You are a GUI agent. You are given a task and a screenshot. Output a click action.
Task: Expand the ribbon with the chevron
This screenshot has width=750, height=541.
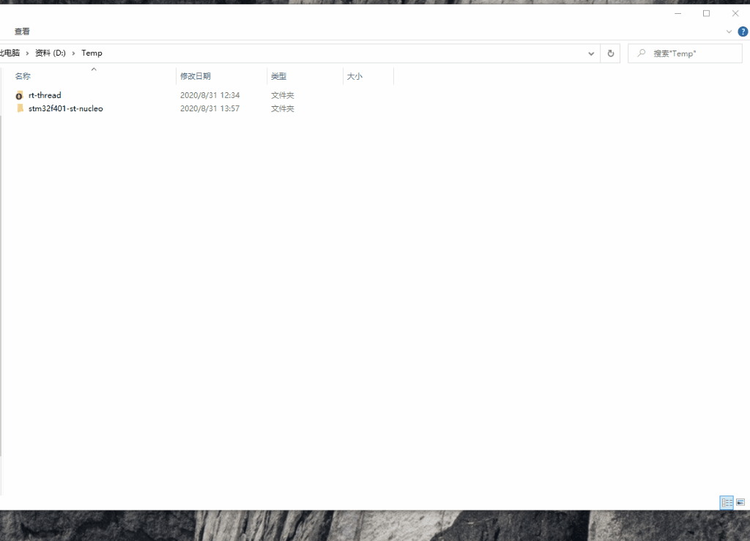click(x=729, y=31)
